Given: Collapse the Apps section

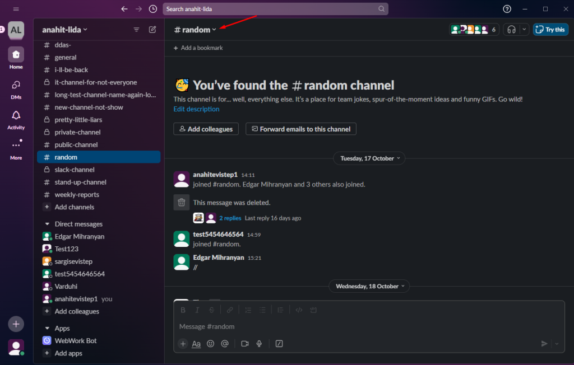Looking at the screenshot, I should [47, 329].
